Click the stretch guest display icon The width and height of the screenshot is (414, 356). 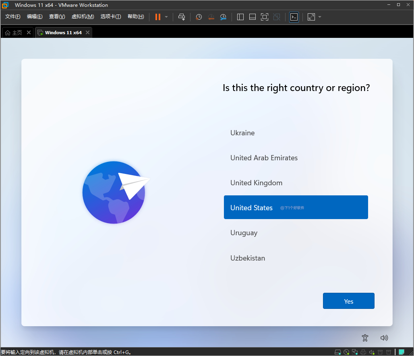coord(311,17)
